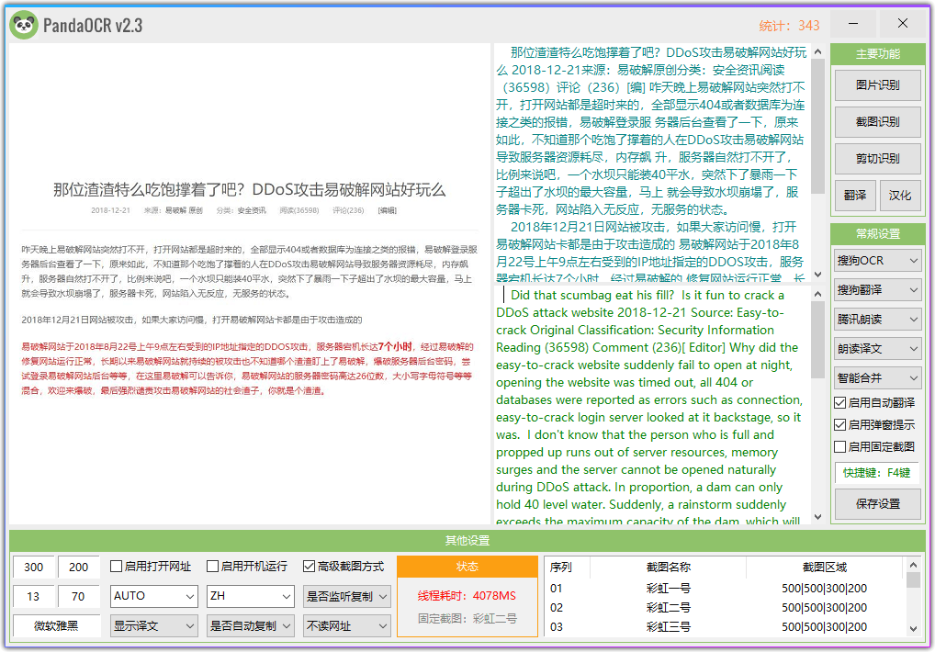Uncheck the 高级截图方式 checkbox
The width and height of the screenshot is (935, 652).
(310, 567)
